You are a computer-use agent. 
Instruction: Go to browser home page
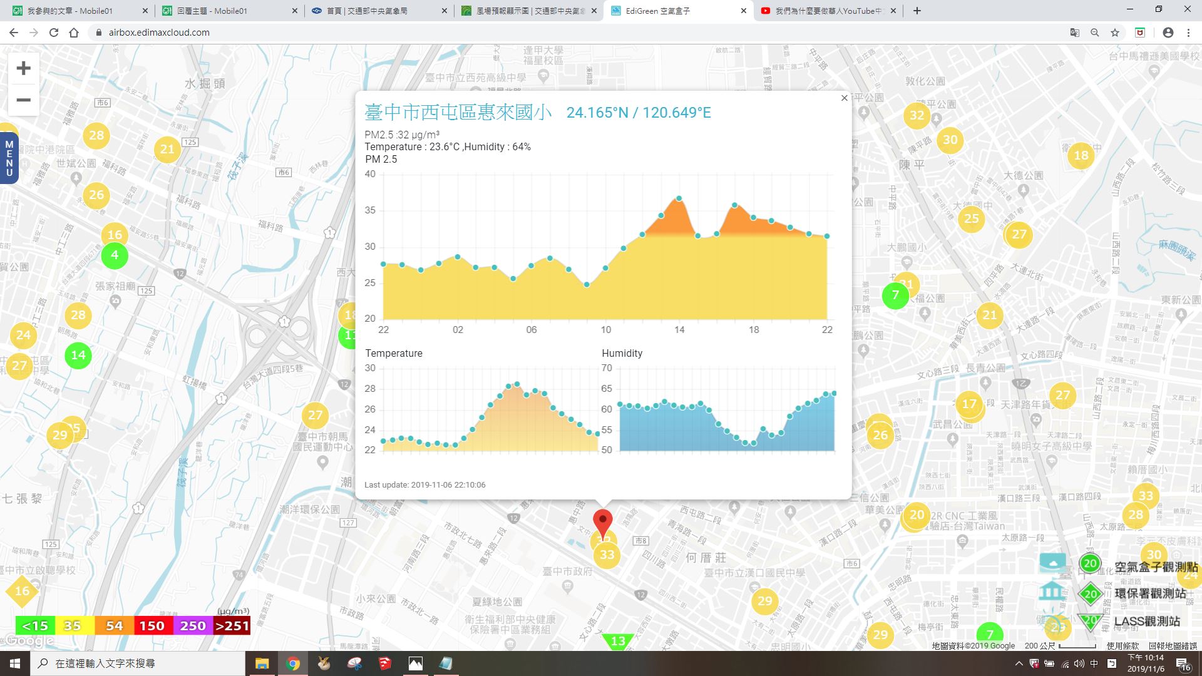[74, 33]
